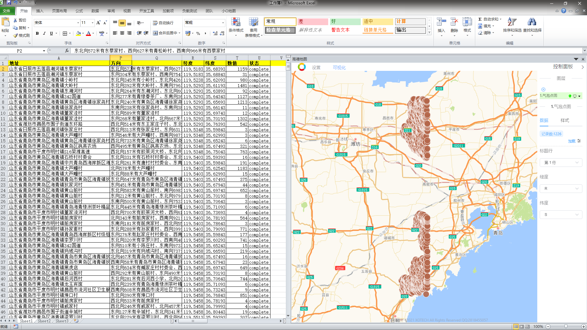Click the Format Painter (格式刷) brush
587x330 pixels.
[21, 35]
